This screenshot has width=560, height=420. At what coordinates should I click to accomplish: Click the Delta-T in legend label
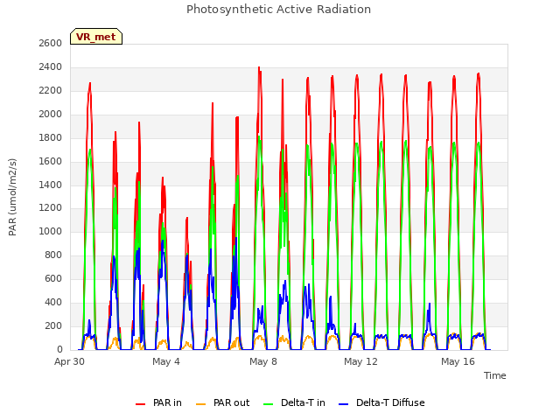tap(303, 402)
